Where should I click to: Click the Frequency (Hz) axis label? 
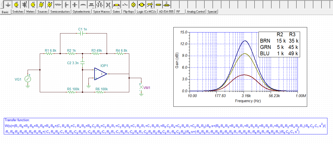(x=248, y=101)
